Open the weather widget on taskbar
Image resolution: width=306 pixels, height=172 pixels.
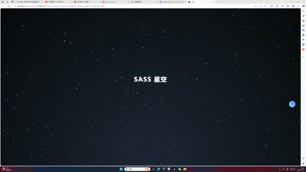point(7,169)
